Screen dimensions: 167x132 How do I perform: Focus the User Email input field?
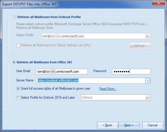coord(62,72)
